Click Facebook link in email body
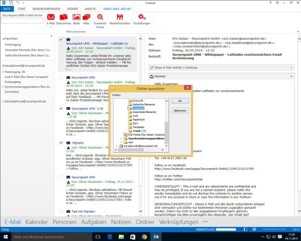 tap(204, 169)
